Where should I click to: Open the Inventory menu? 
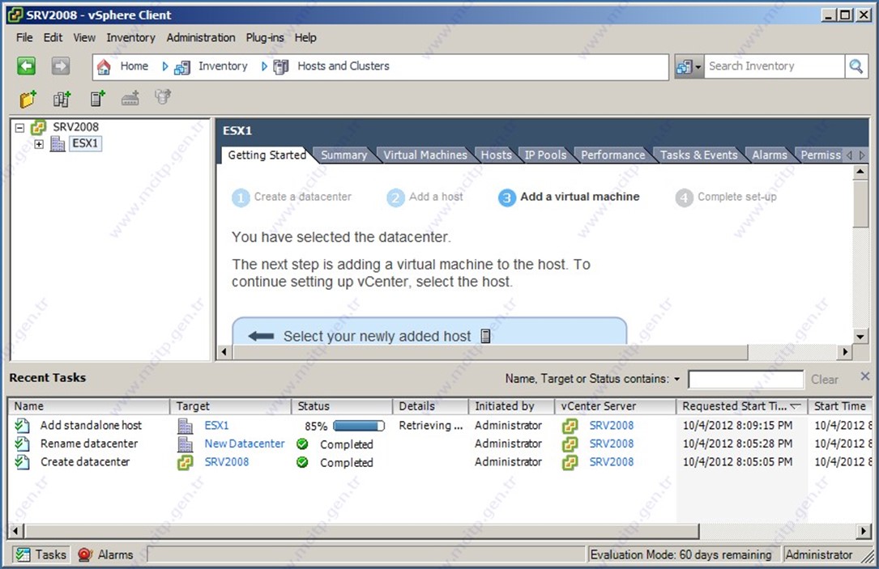[130, 37]
